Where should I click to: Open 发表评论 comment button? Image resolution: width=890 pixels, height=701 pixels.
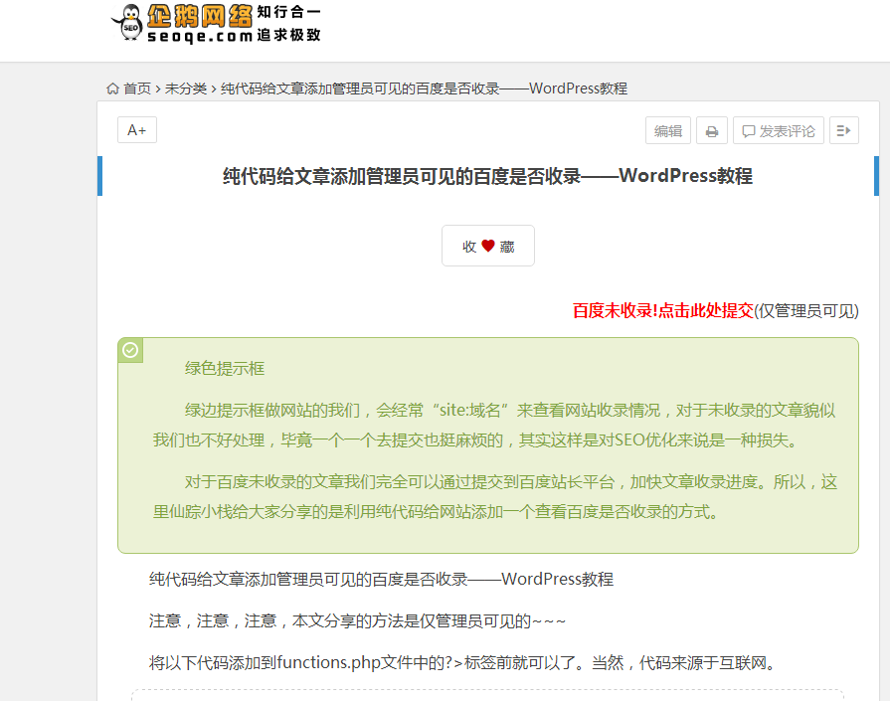pyautogui.click(x=779, y=131)
